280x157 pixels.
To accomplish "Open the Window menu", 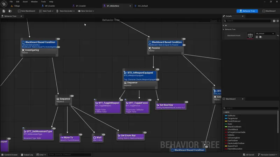I will 34,2.
